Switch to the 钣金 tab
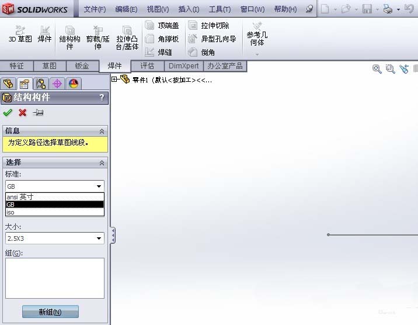The image size is (418, 325). tap(82, 66)
